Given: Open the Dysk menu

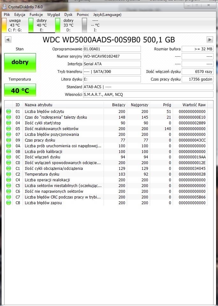Looking at the screenshot, I should 69,15.
